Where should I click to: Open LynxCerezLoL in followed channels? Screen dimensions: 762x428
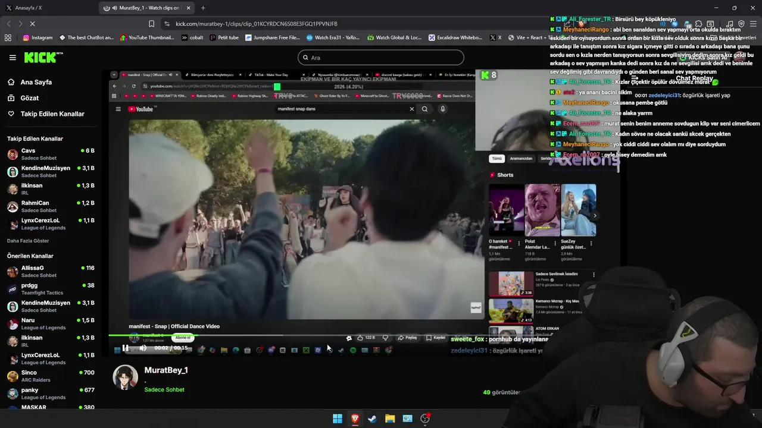(x=51, y=224)
